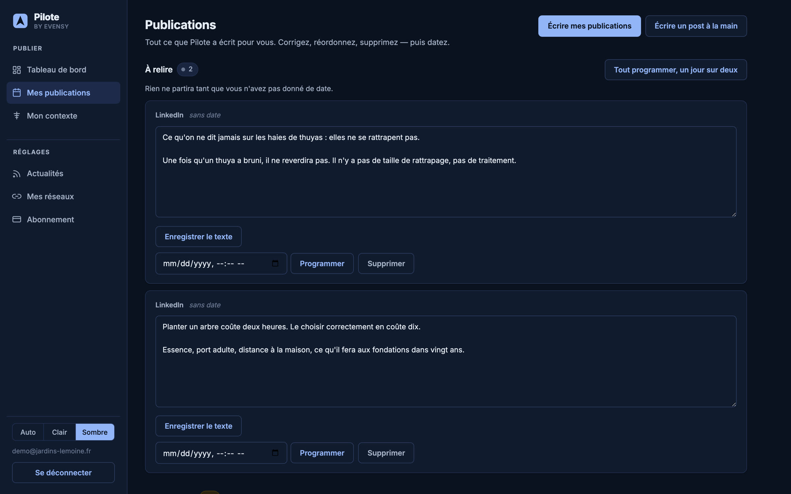Click the Mes publications calendar icon
Viewport: 791px width, 494px height.
[x=17, y=93]
